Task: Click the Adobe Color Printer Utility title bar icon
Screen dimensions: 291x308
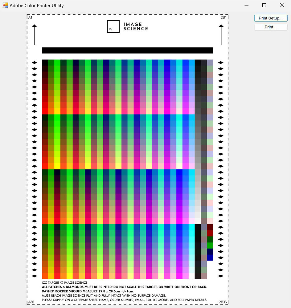Action: [5, 5]
